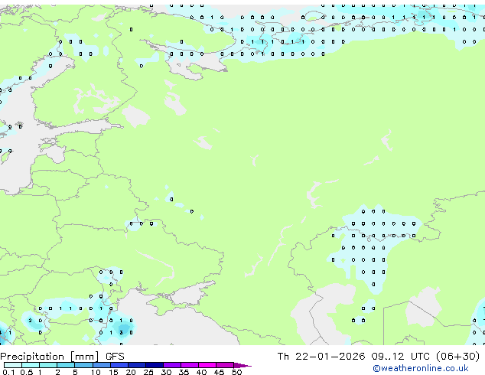This screenshot has height=375, width=485.
Task: Click the legend label "10"
Action: pos(96,372)
